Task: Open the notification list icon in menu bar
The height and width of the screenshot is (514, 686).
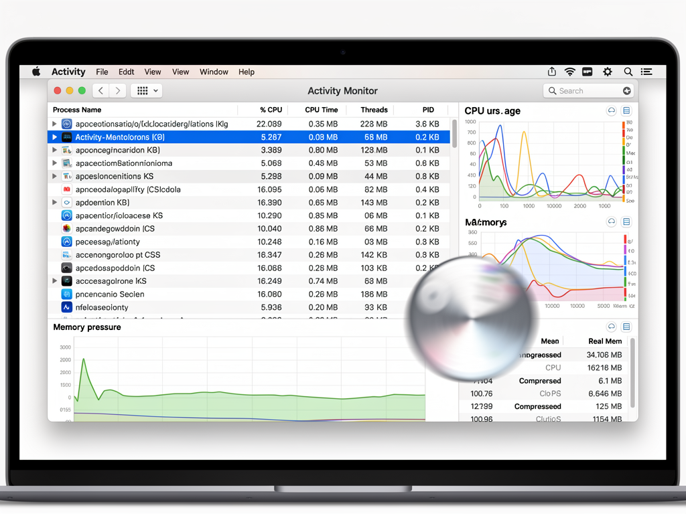Action: (646, 72)
